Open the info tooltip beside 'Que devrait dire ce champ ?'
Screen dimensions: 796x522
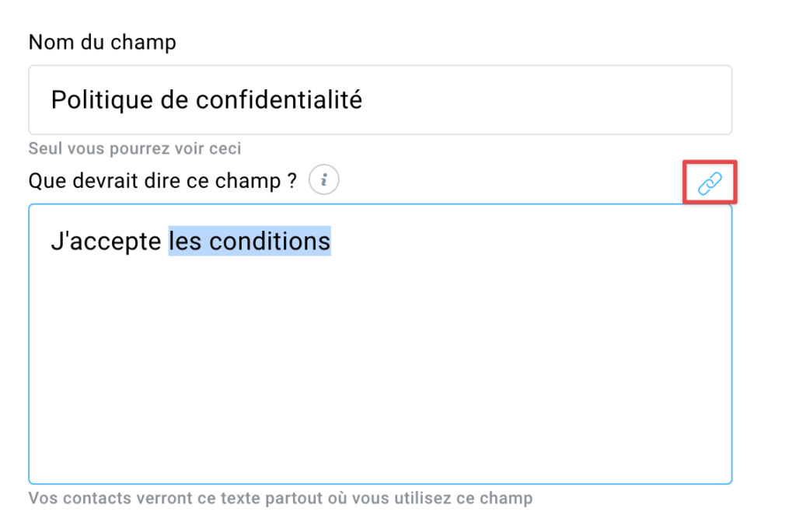(x=324, y=179)
